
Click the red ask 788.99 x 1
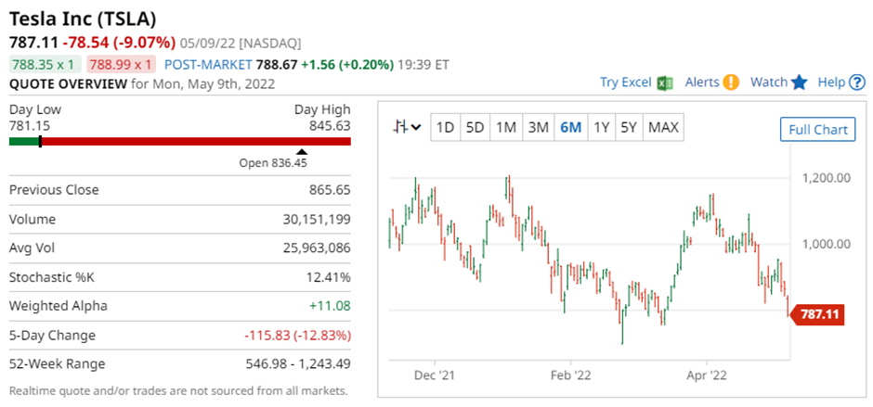[121, 65]
